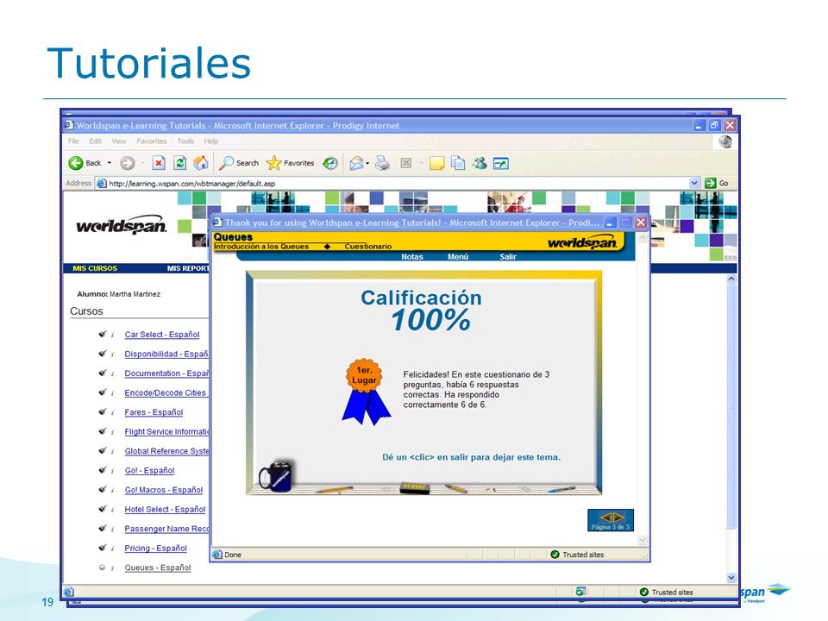This screenshot has height=621, width=828.
Task: Open the File menu
Action: (73, 141)
